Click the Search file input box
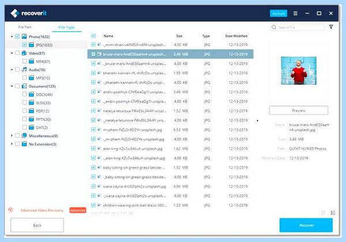This screenshot has height=242, width=346. pyautogui.click(x=297, y=27)
